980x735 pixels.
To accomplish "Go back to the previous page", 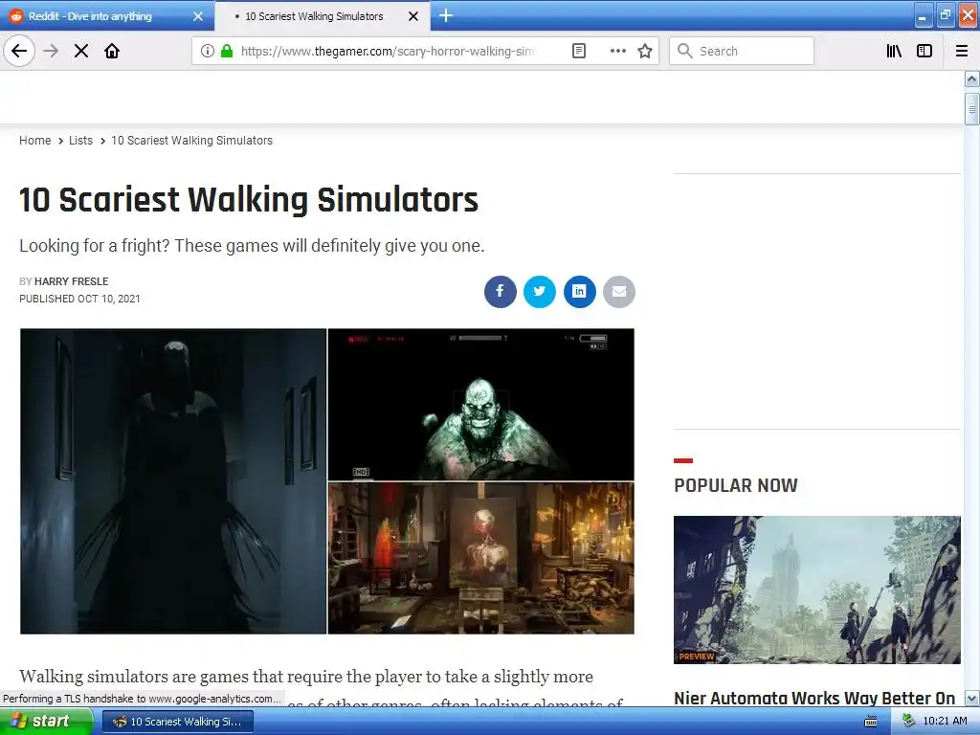I will pyautogui.click(x=19, y=51).
